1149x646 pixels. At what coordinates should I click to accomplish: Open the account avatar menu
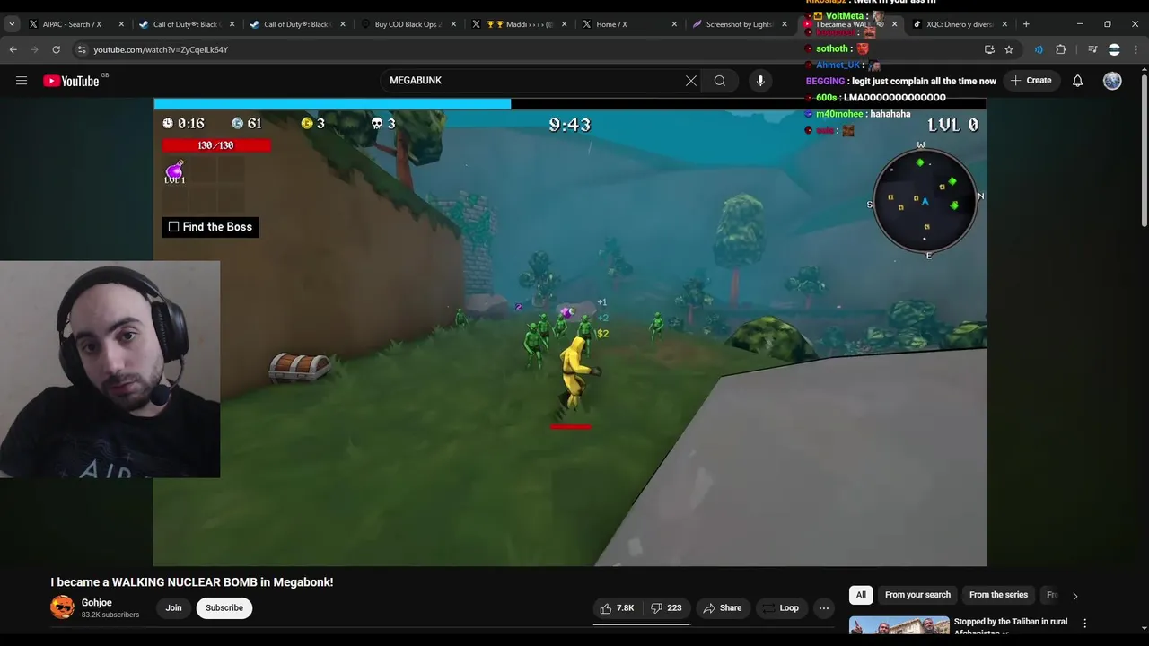point(1112,81)
